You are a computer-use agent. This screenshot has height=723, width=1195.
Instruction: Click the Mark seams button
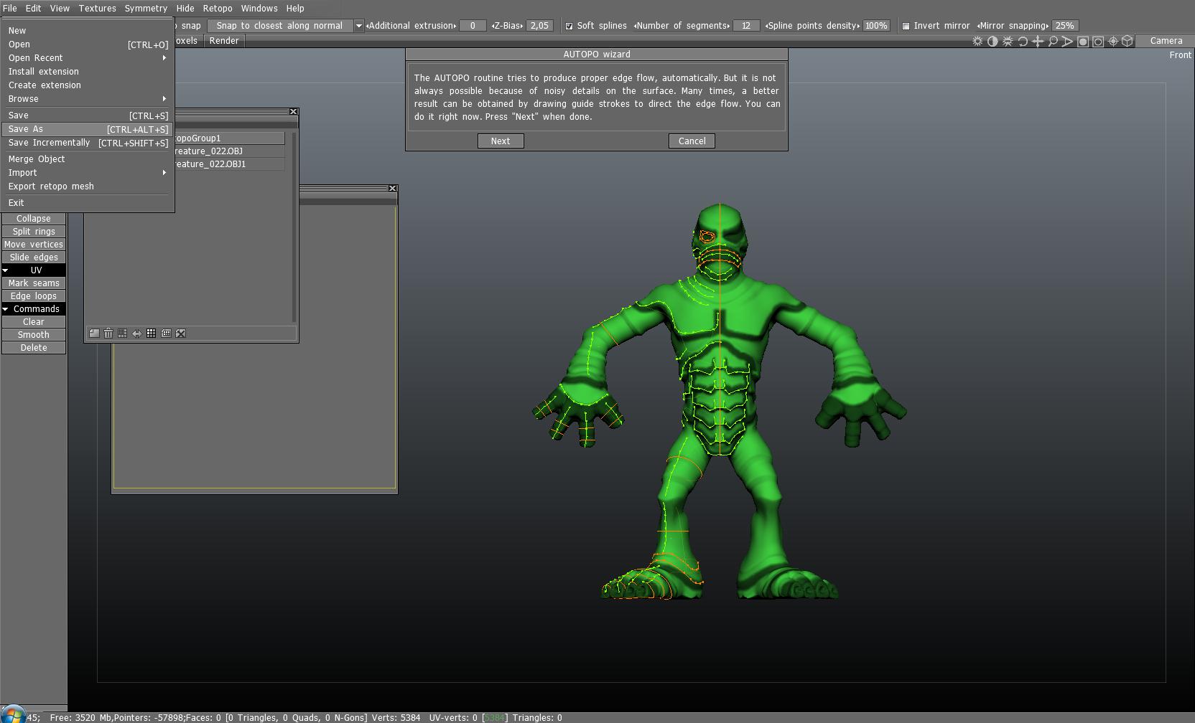tap(34, 283)
